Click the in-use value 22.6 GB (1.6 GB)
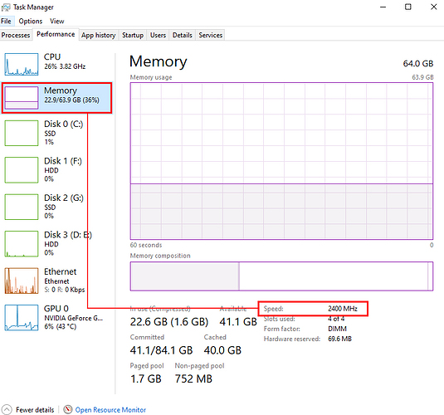Screen dimensions: 444x415 [x=169, y=322]
